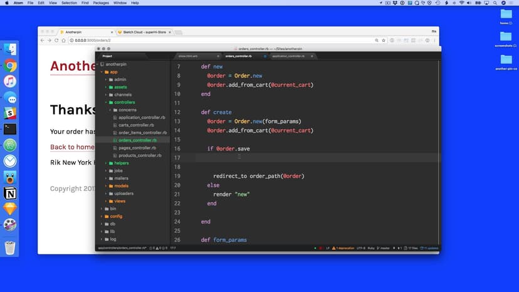Open carts_controller.rb in the file tree
519x292 pixels.
click(x=136, y=125)
